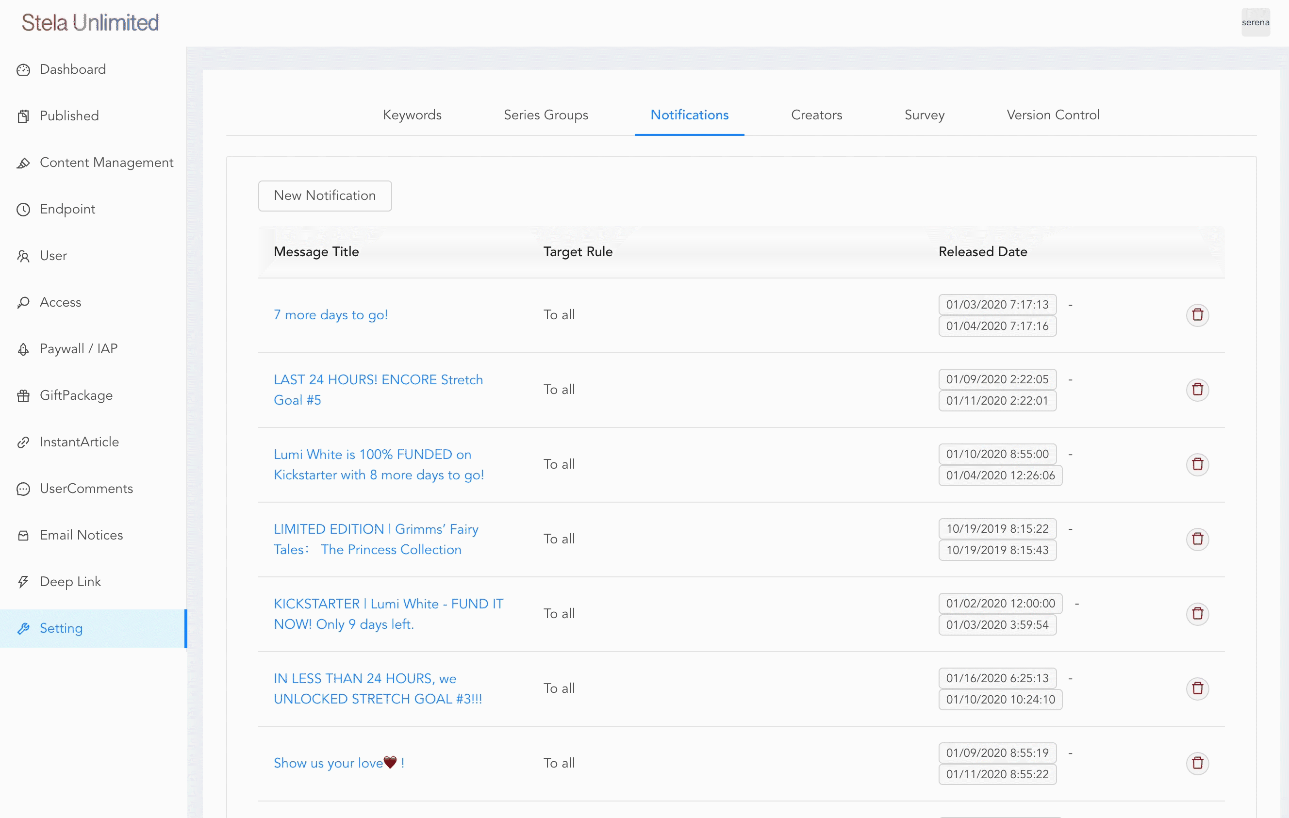Delete the '7 more days to go!' notification
Screen dimensions: 1289x818
click(1197, 314)
